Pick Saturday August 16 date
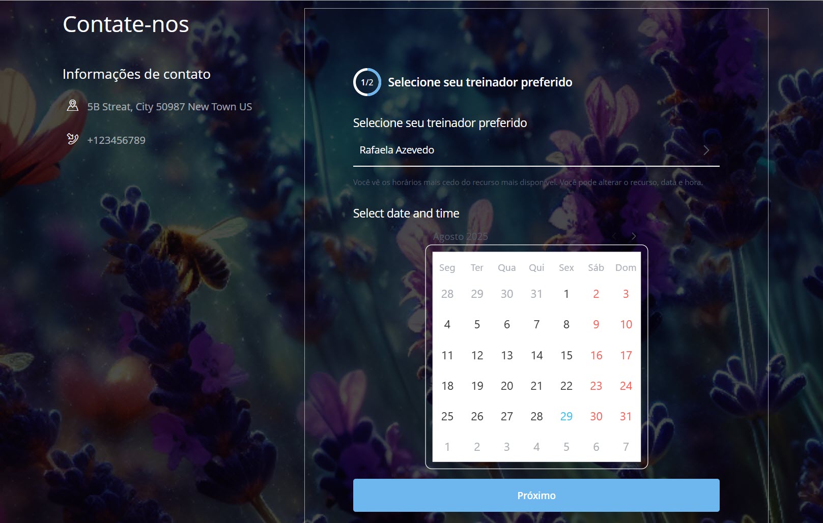This screenshot has width=823, height=523. click(596, 355)
